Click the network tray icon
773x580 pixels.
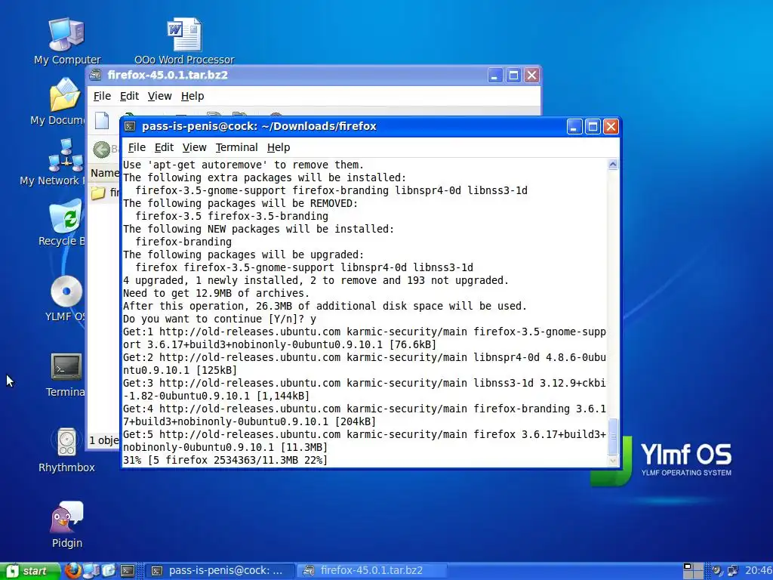733,571
